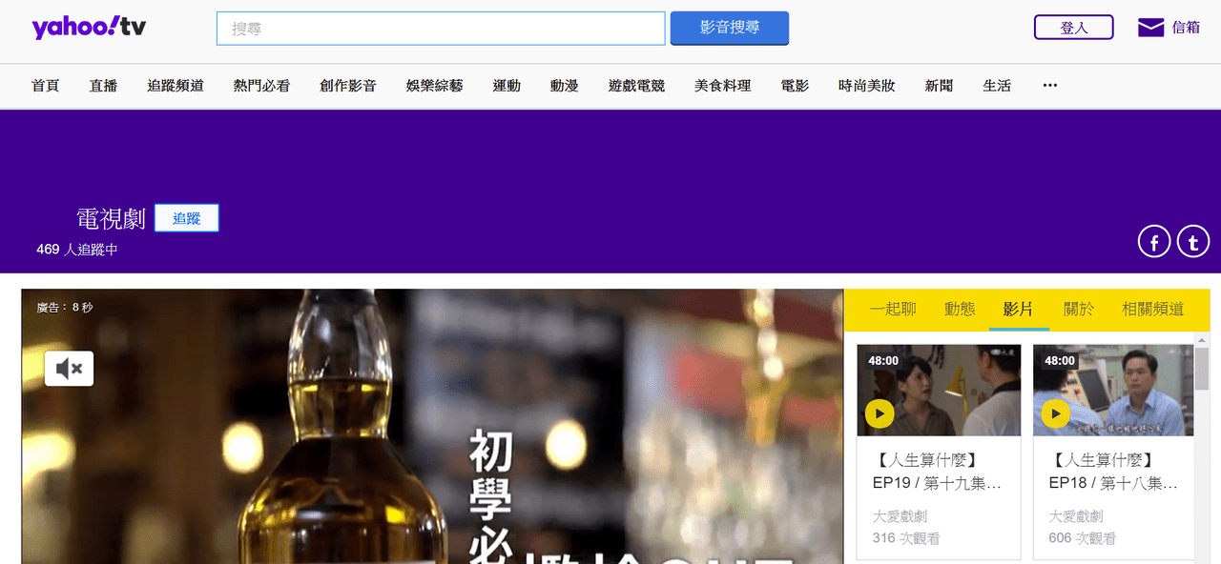The height and width of the screenshot is (564, 1221).
Task: Follow the 電視劇 channel with 追蹤 button
Action: click(187, 218)
